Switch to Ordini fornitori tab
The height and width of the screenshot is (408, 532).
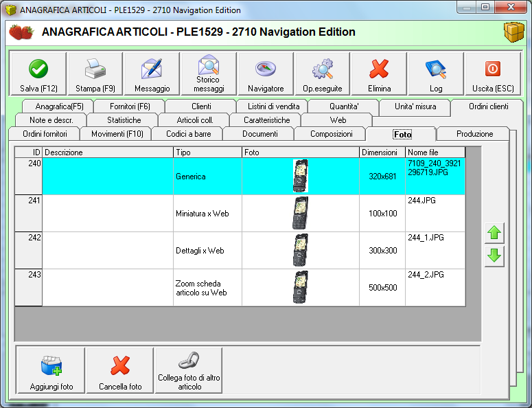point(45,134)
